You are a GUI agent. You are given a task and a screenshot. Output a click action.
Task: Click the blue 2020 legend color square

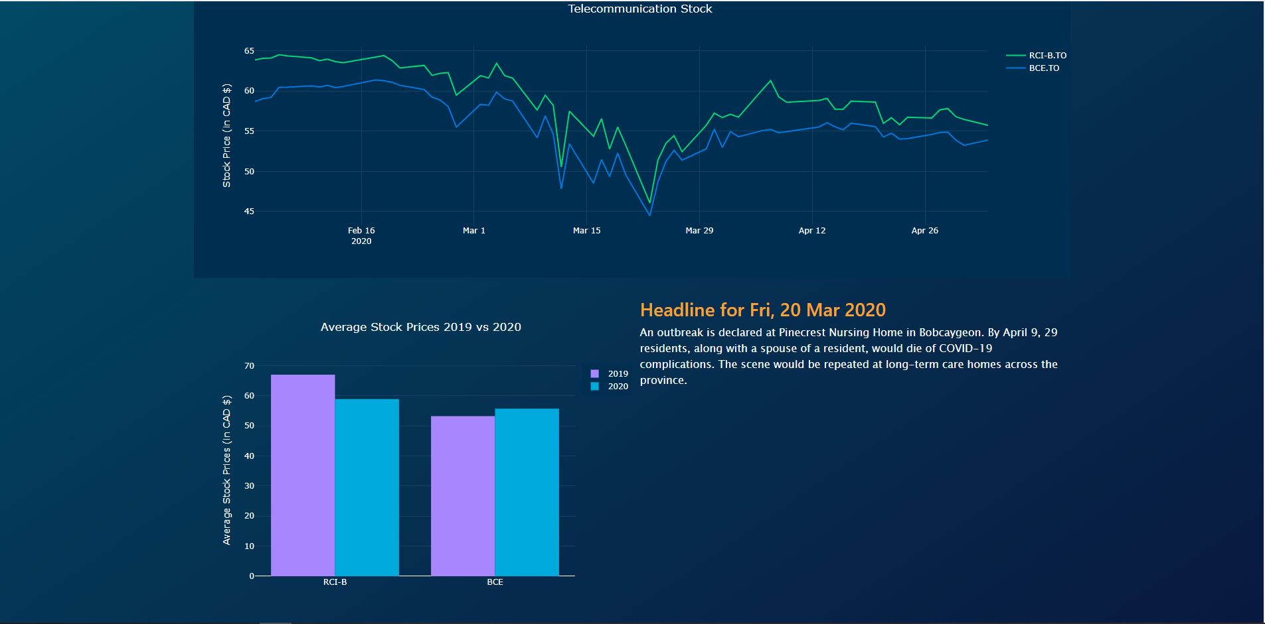(x=594, y=387)
